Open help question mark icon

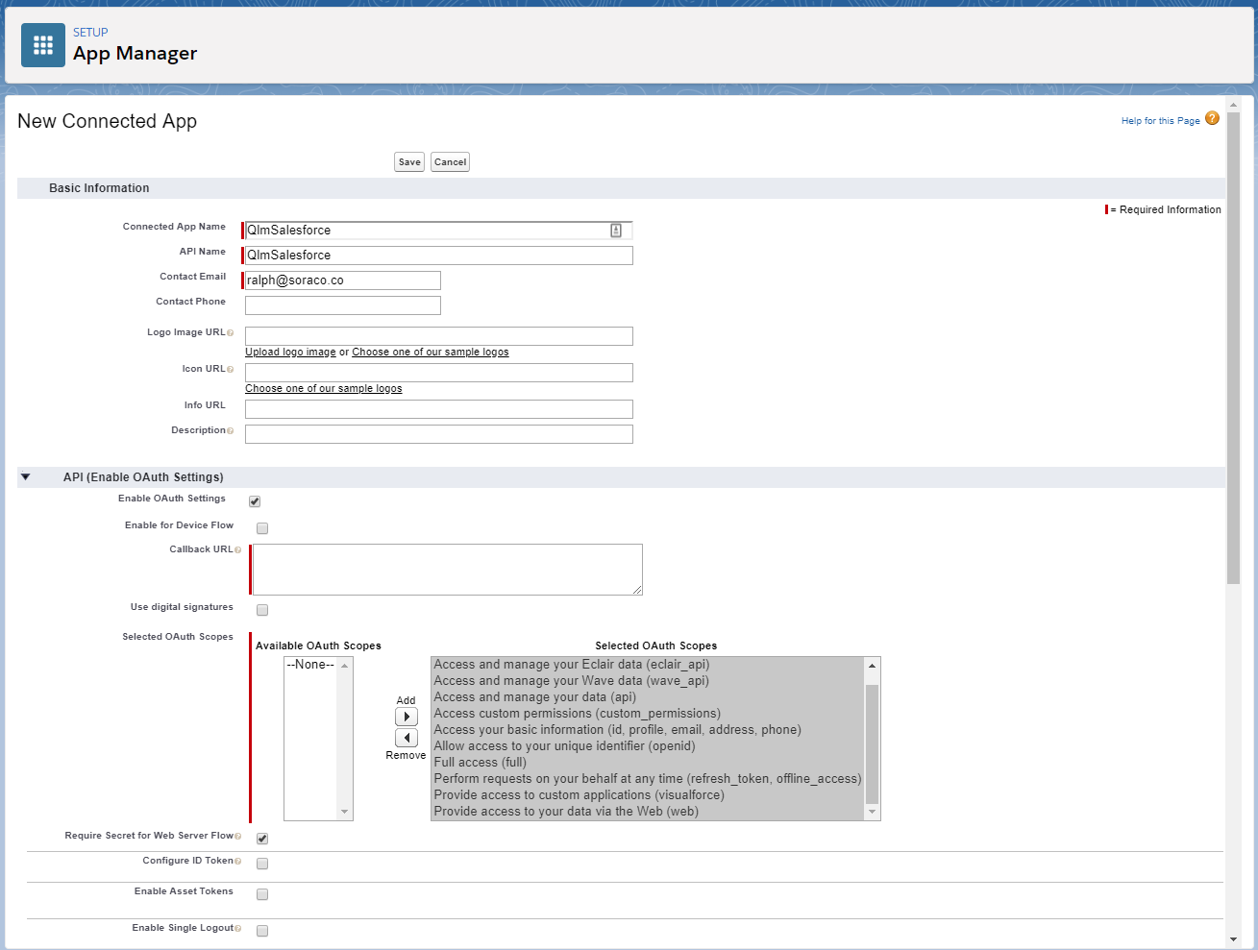pos(1212,119)
